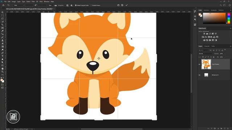Pick a color in the color field
Image resolution: width=232 pixels, height=130 pixels.
[x=214, y=18]
